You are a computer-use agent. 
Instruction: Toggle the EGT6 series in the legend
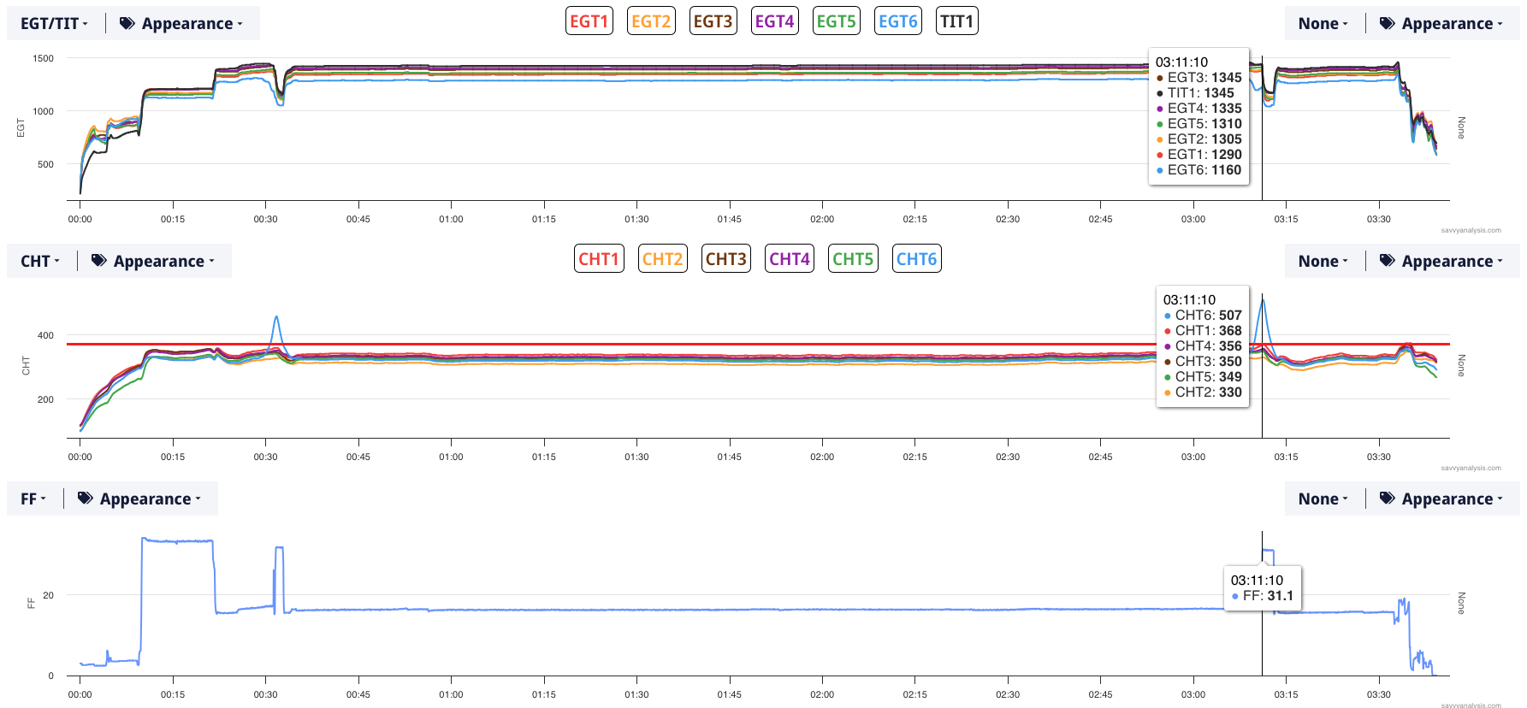tap(897, 21)
